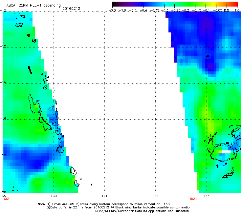
Task: Click the NOAA/NESDIS credit line
Action: point(142,211)
